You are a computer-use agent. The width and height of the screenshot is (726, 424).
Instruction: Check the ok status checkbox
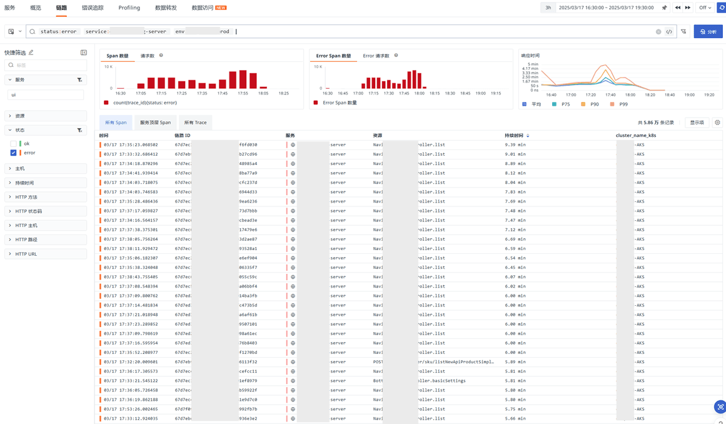pyautogui.click(x=13, y=143)
